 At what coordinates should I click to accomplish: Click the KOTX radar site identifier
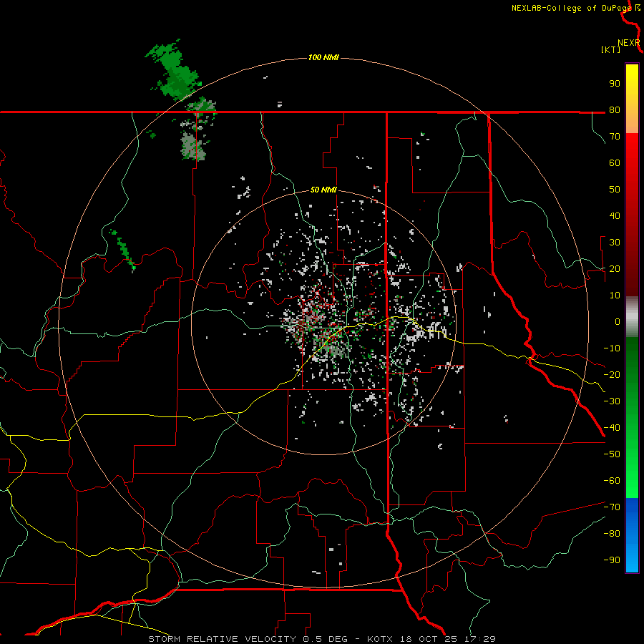point(380,639)
